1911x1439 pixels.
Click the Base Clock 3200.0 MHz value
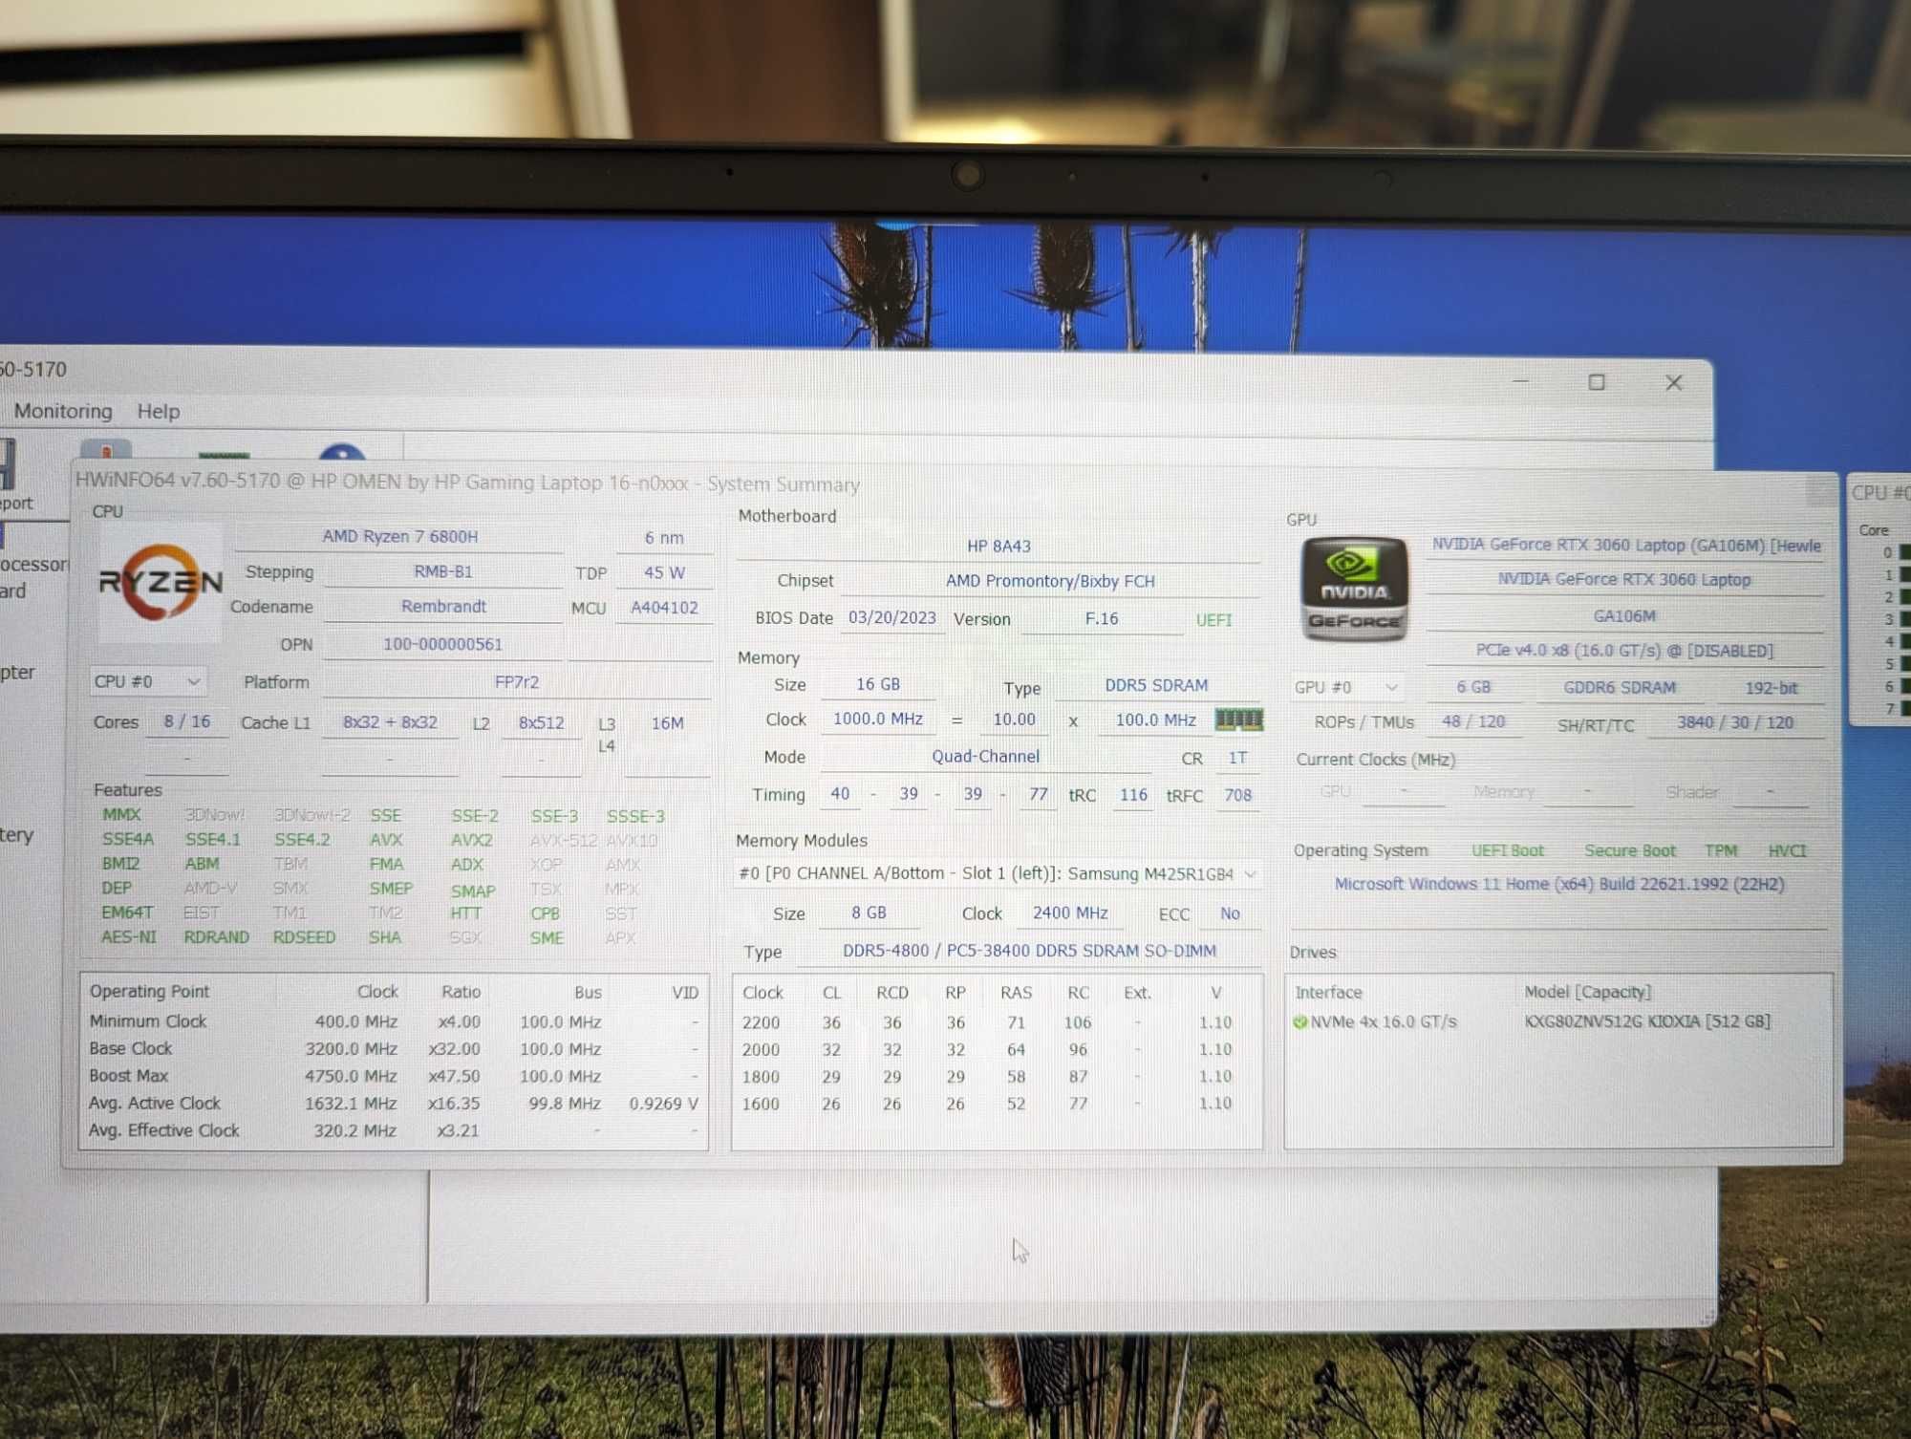coord(351,1049)
